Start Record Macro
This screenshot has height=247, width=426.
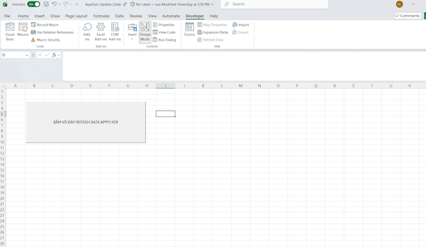(45, 24)
